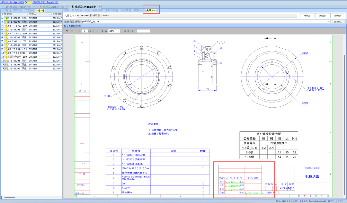The width and height of the screenshot is (347, 203).
Task: Click the 刷新(R) button
Action: [307, 16]
